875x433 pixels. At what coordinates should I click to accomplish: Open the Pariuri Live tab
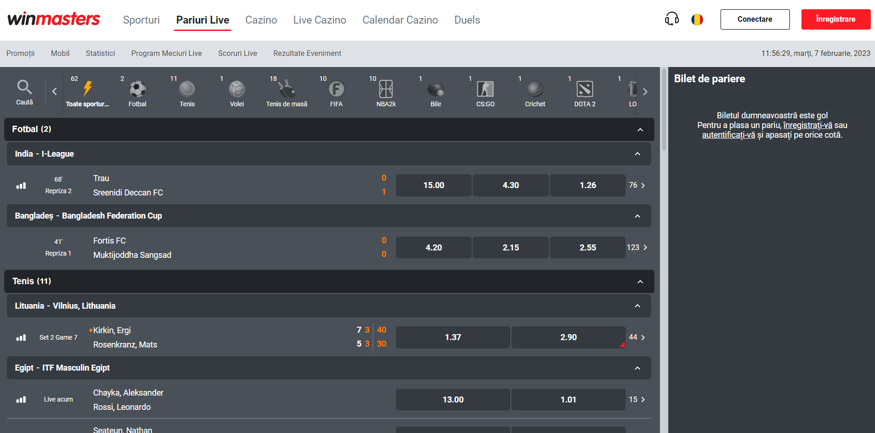203,20
